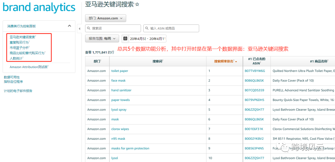Open the search term clorox wipes

point(120,129)
